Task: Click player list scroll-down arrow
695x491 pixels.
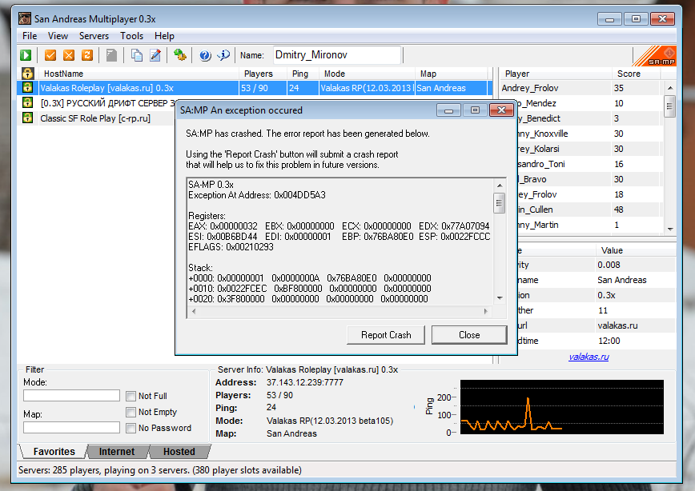Action: click(x=670, y=229)
